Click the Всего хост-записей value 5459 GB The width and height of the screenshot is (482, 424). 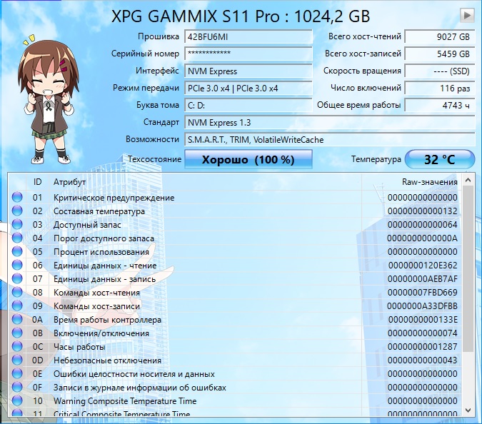point(440,54)
